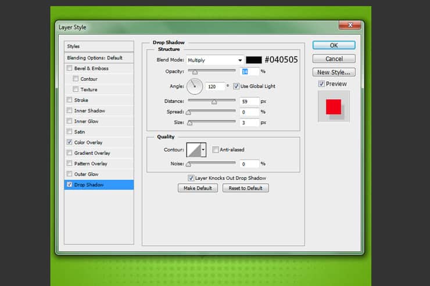This screenshot has height=286, width=430.
Task: Enable the Bevel & Emboss checkbox
Action: point(69,68)
